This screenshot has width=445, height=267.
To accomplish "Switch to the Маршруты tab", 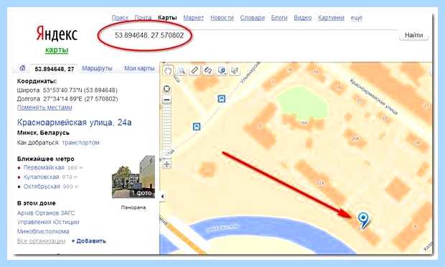I will [x=97, y=68].
